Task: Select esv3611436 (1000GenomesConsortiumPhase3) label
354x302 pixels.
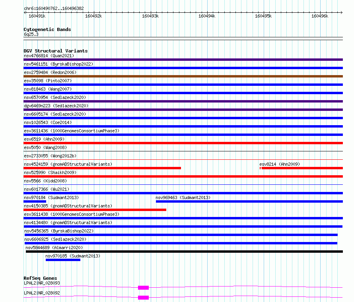Action: 72,131
